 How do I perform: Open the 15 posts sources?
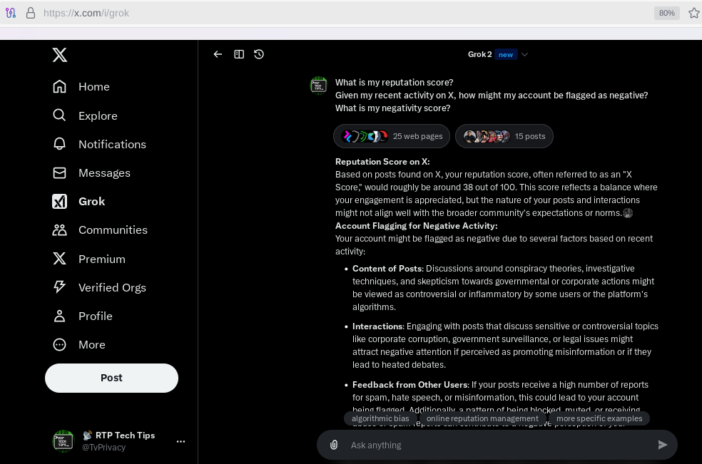pyautogui.click(x=504, y=136)
